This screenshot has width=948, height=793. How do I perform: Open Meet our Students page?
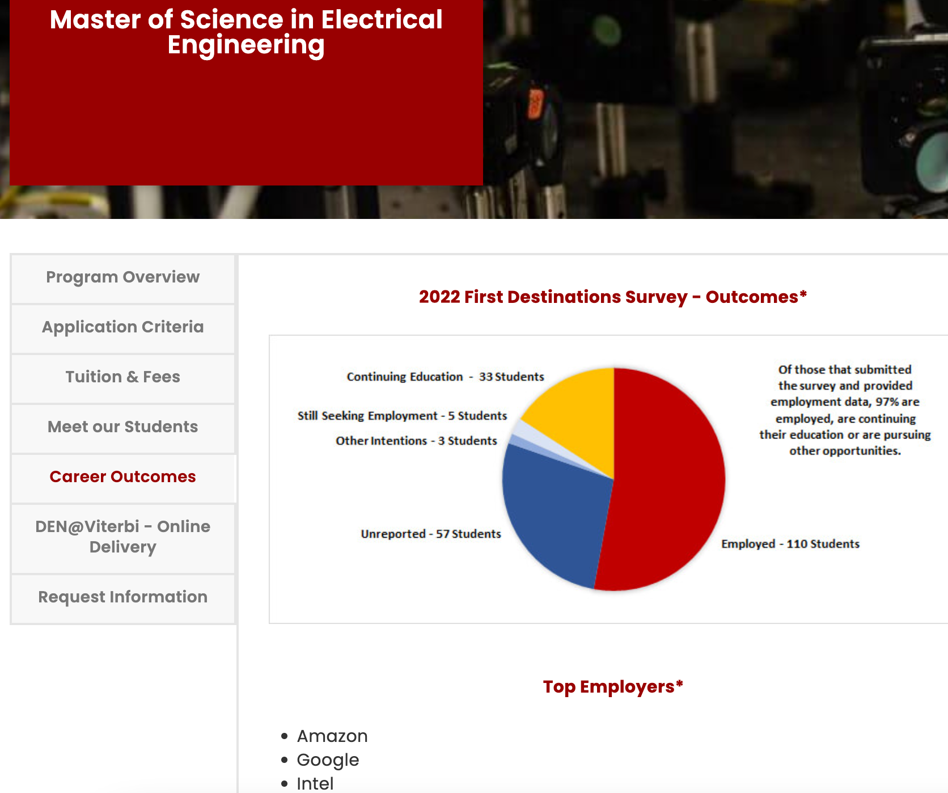122,427
